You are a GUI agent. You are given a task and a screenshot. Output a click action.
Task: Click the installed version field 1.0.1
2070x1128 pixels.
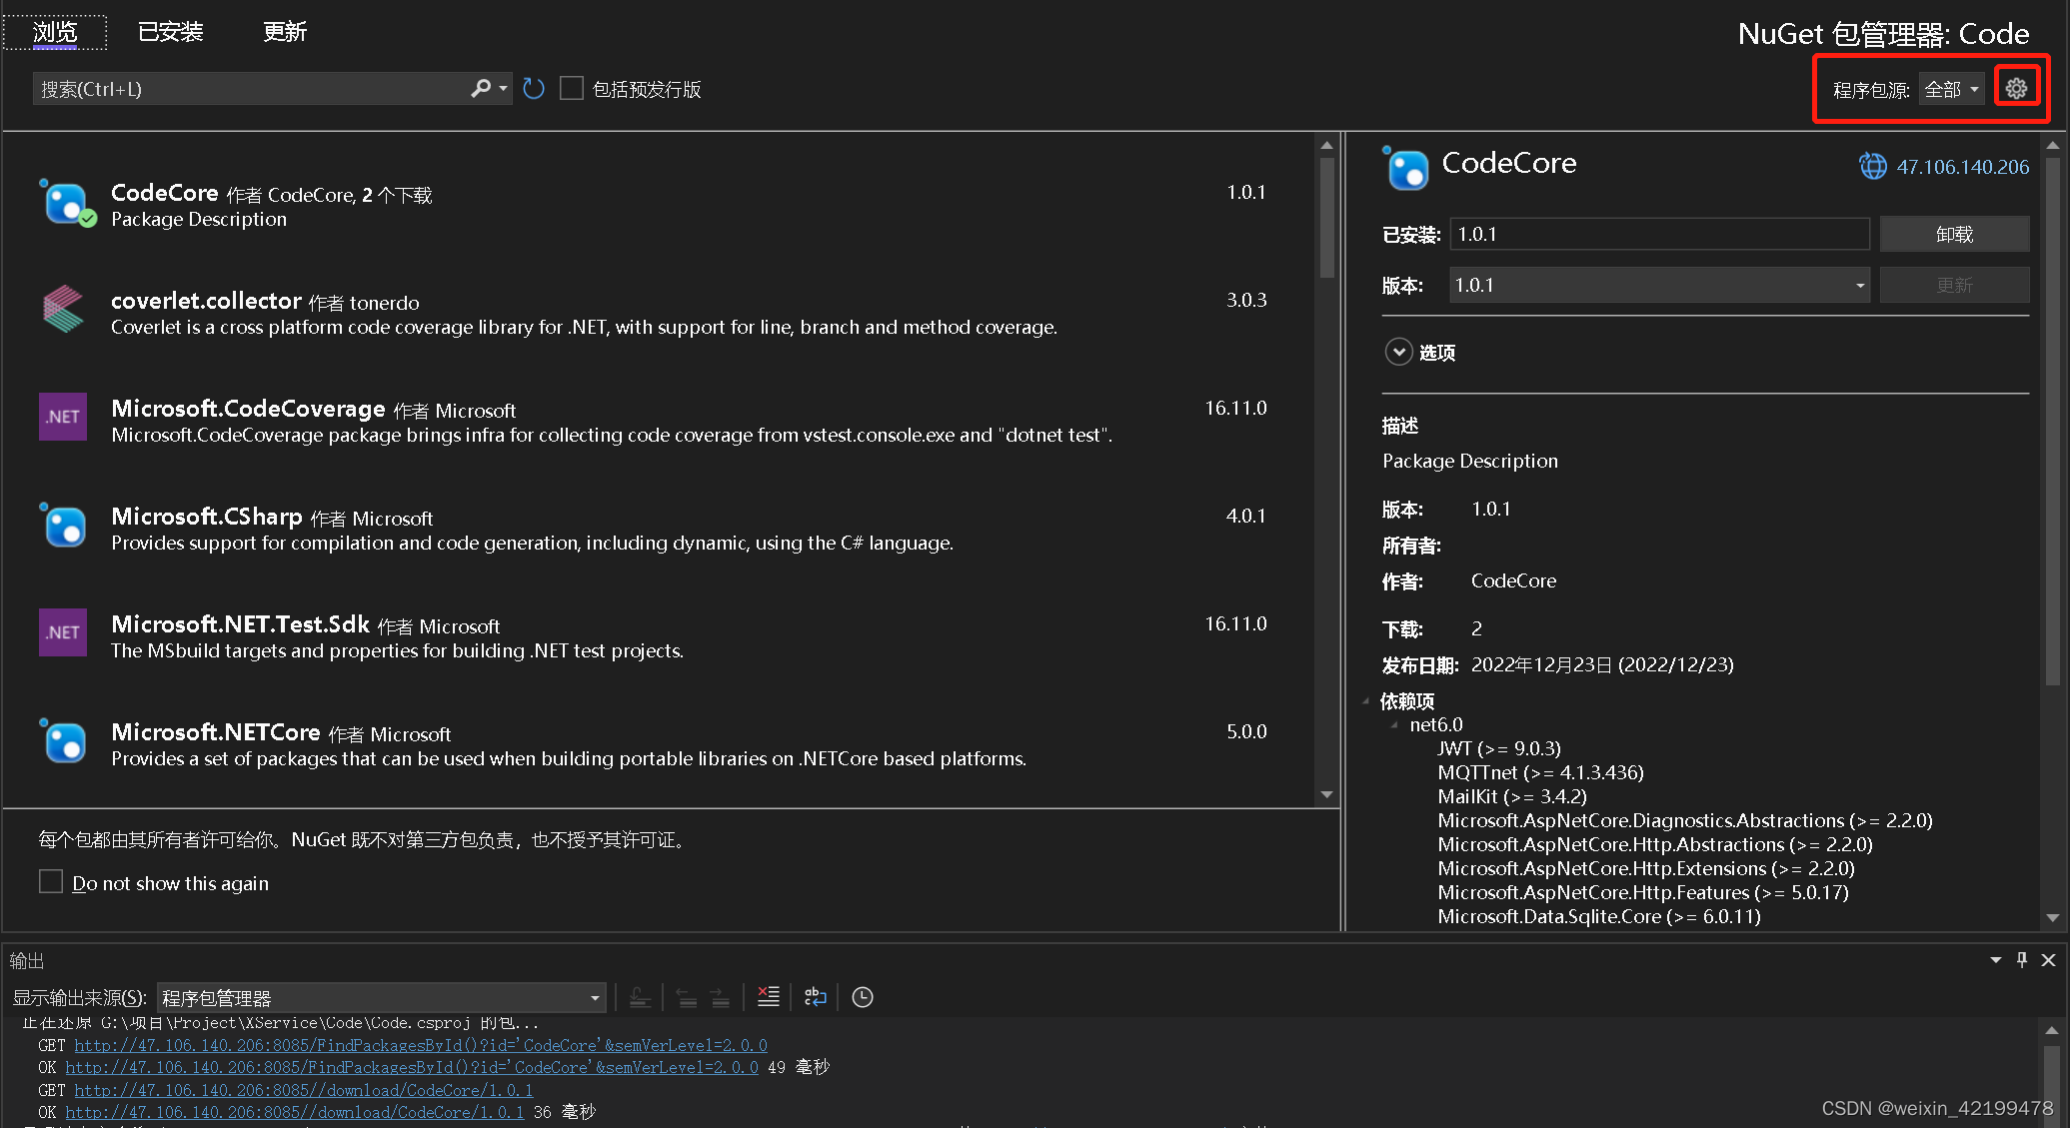pos(1659,234)
